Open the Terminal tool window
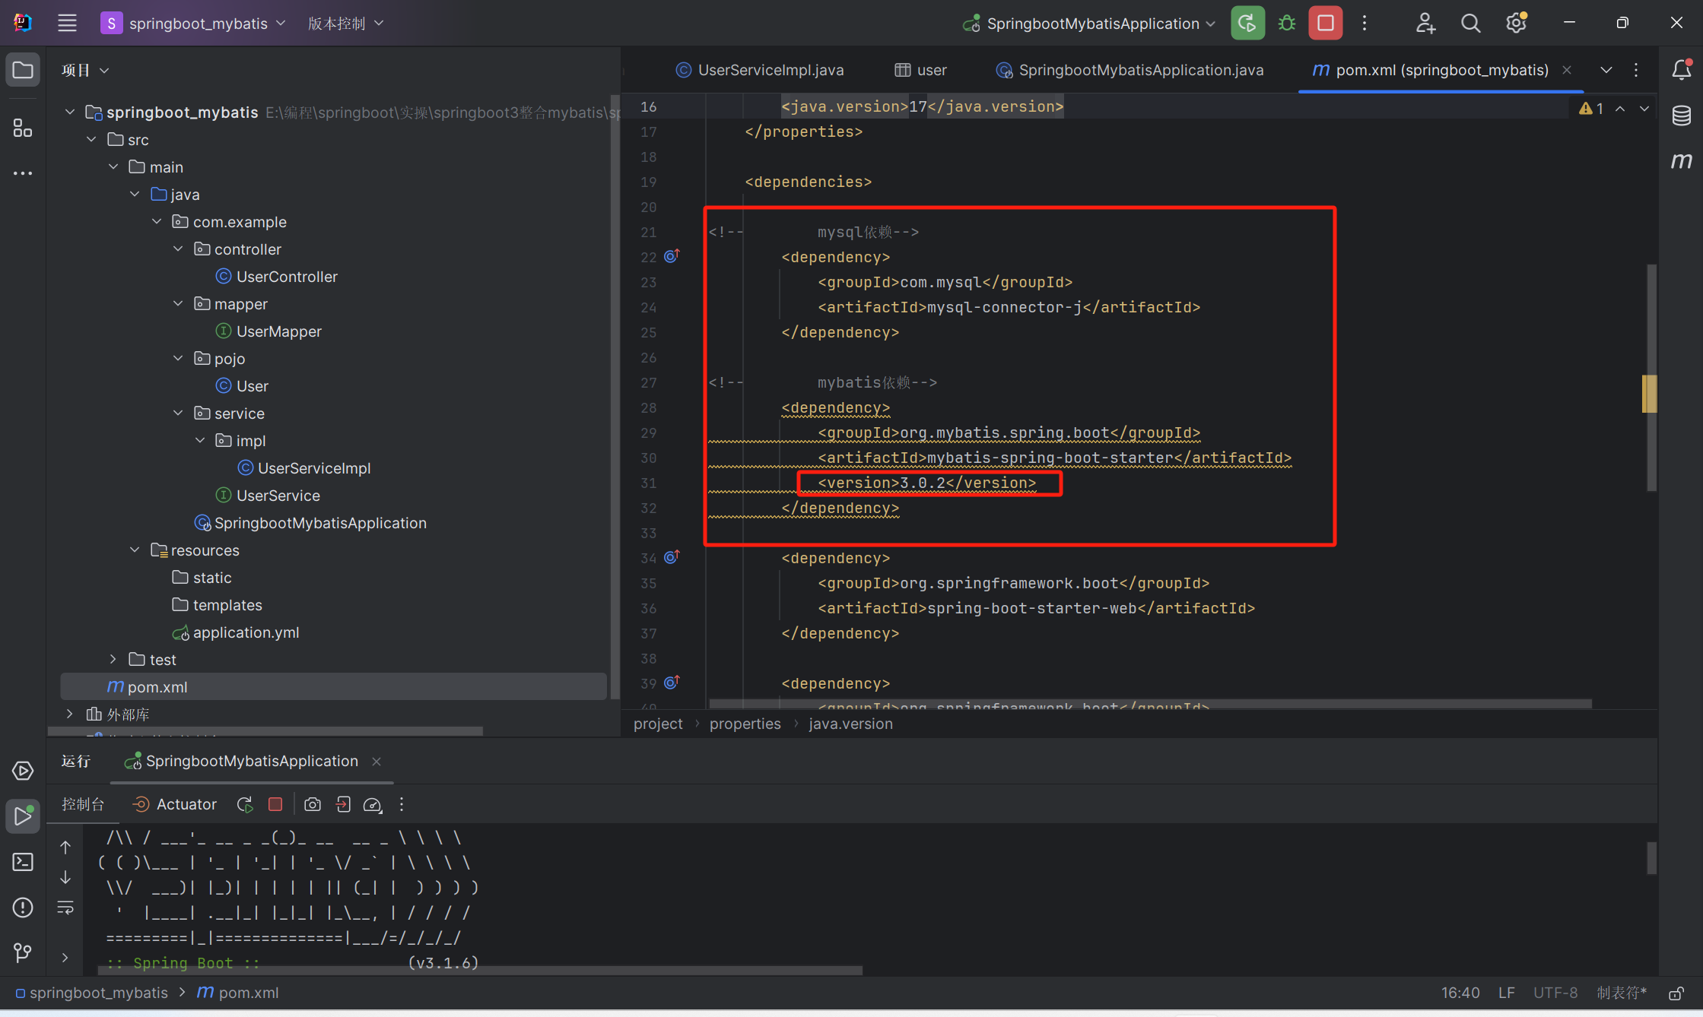This screenshot has width=1703, height=1017. click(23, 862)
